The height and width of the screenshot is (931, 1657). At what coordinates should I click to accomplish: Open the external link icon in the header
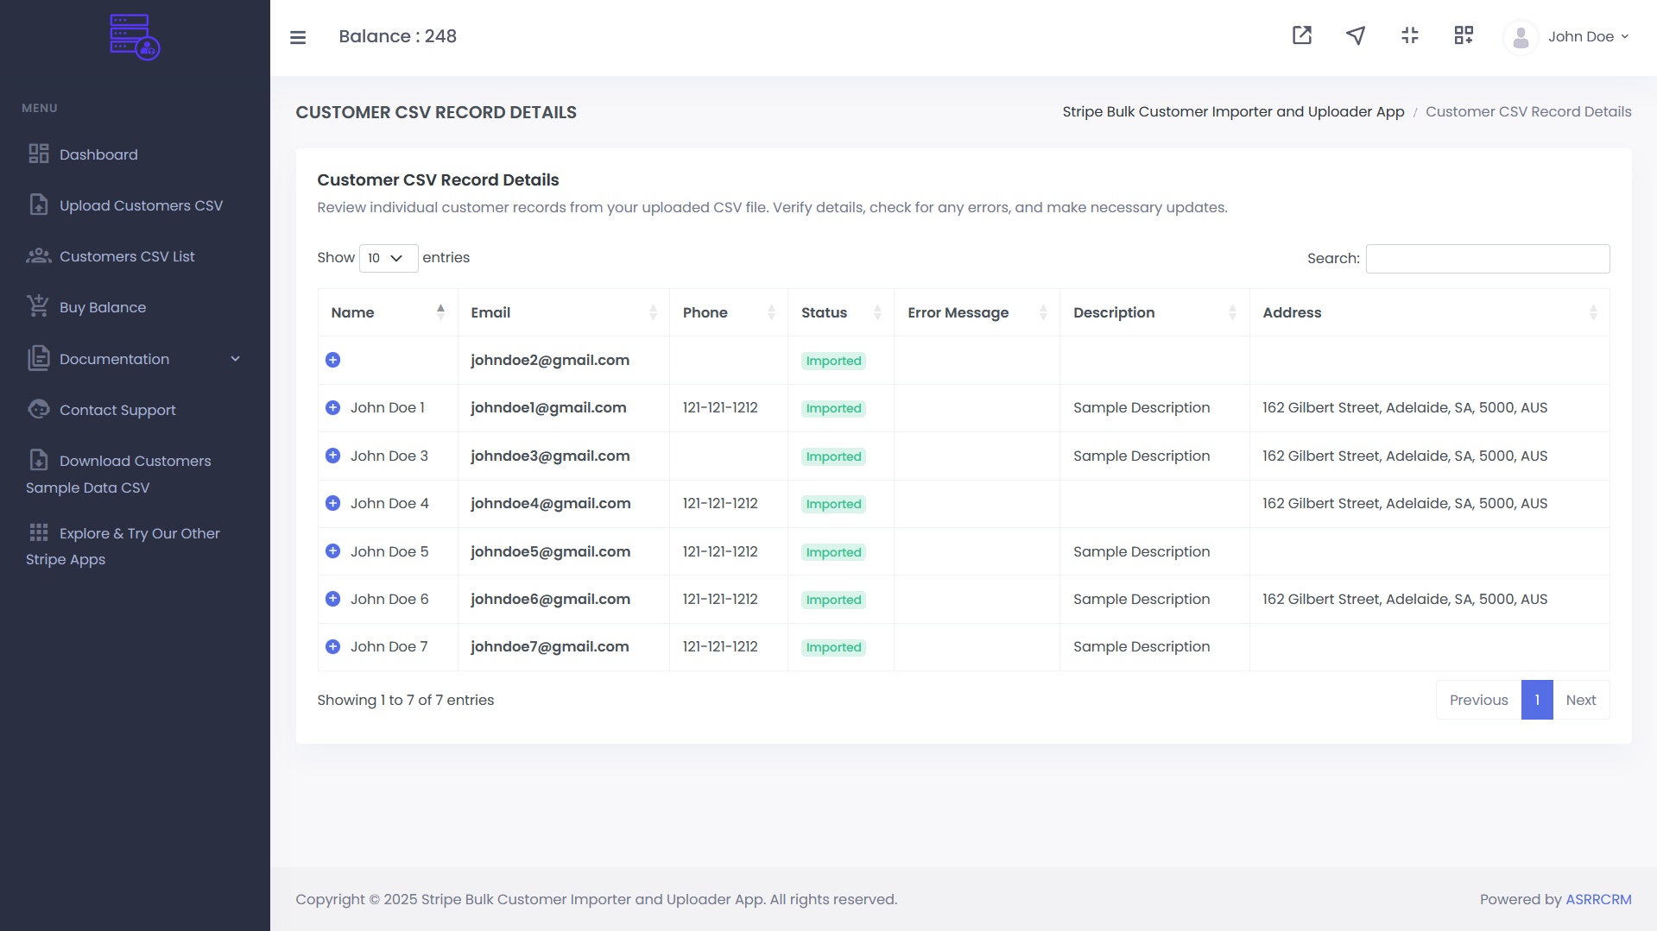[x=1301, y=35]
